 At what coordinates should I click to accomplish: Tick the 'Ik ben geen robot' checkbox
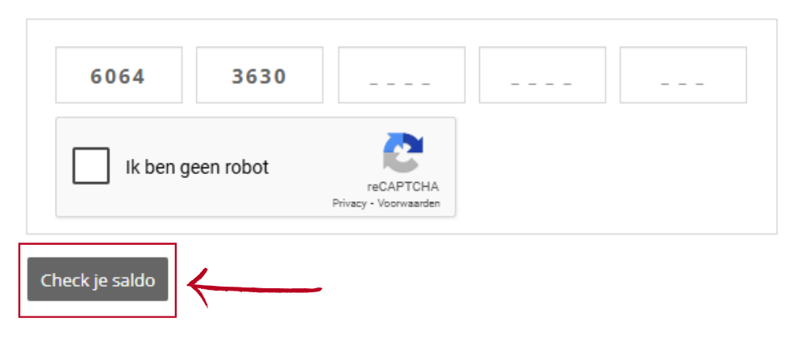(x=91, y=166)
